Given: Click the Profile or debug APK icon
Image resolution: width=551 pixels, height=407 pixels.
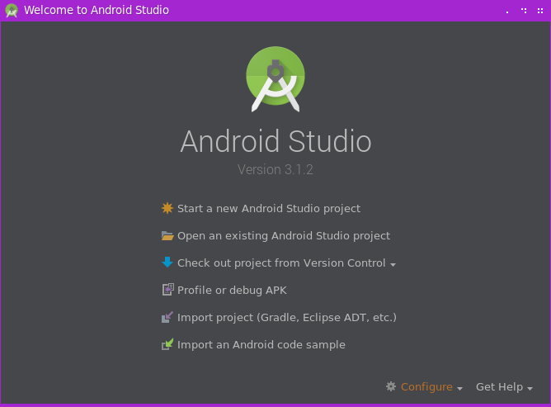Looking at the screenshot, I should (x=167, y=290).
